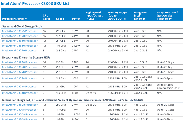Image resolution: width=183 pixels, height=122 pixels.
Task: Click the Intel Atom C3508 Processor link
Action: tap(20, 114)
